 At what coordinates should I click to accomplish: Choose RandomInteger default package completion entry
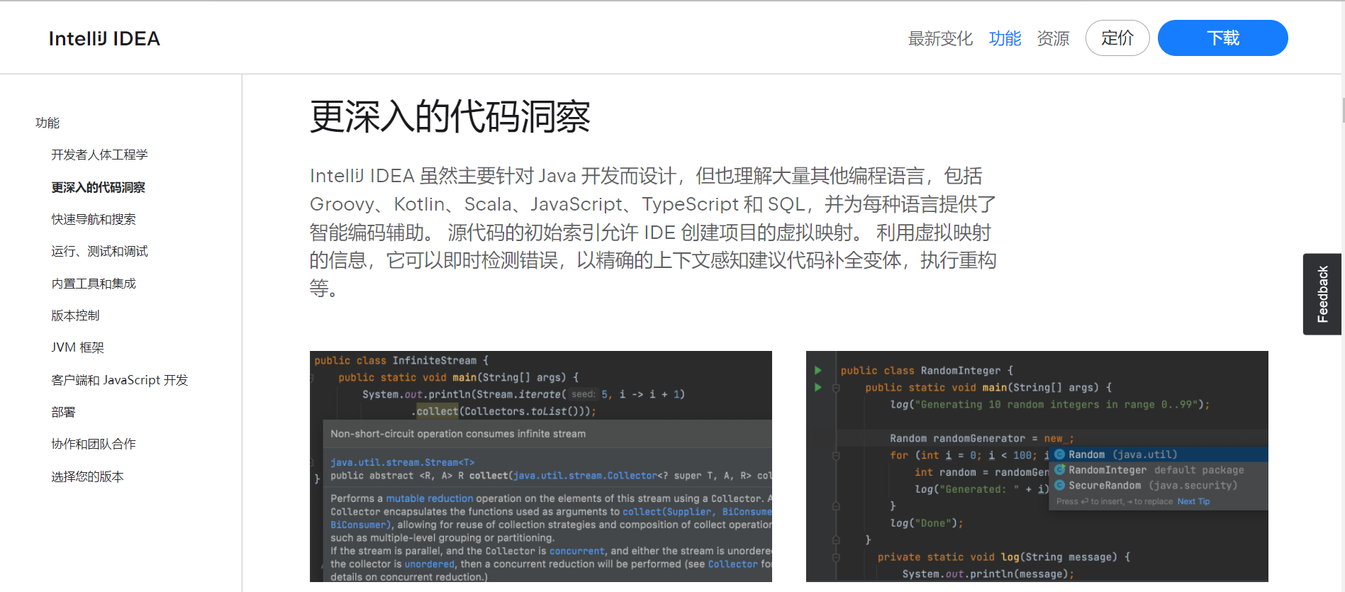1159,470
